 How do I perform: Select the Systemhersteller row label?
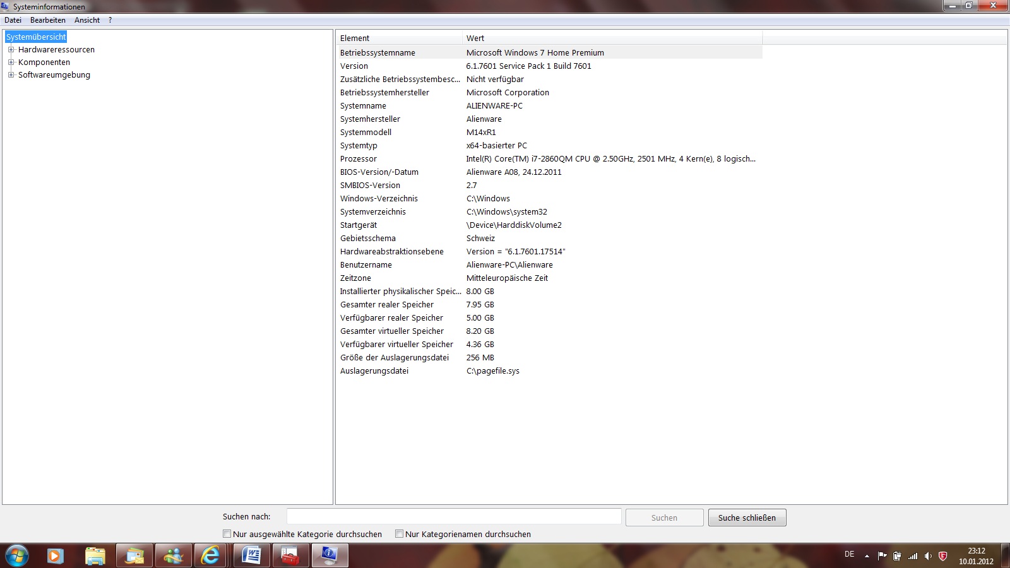point(370,119)
